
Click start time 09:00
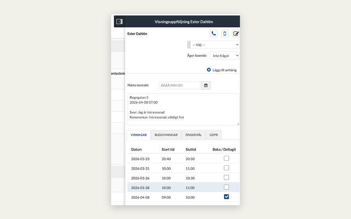point(166,197)
